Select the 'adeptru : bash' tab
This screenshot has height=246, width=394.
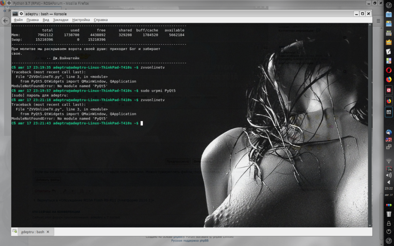click(32, 232)
